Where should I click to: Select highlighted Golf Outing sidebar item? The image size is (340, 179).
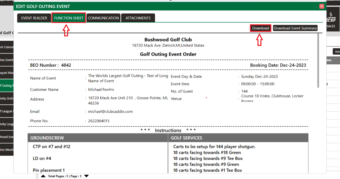7,86
